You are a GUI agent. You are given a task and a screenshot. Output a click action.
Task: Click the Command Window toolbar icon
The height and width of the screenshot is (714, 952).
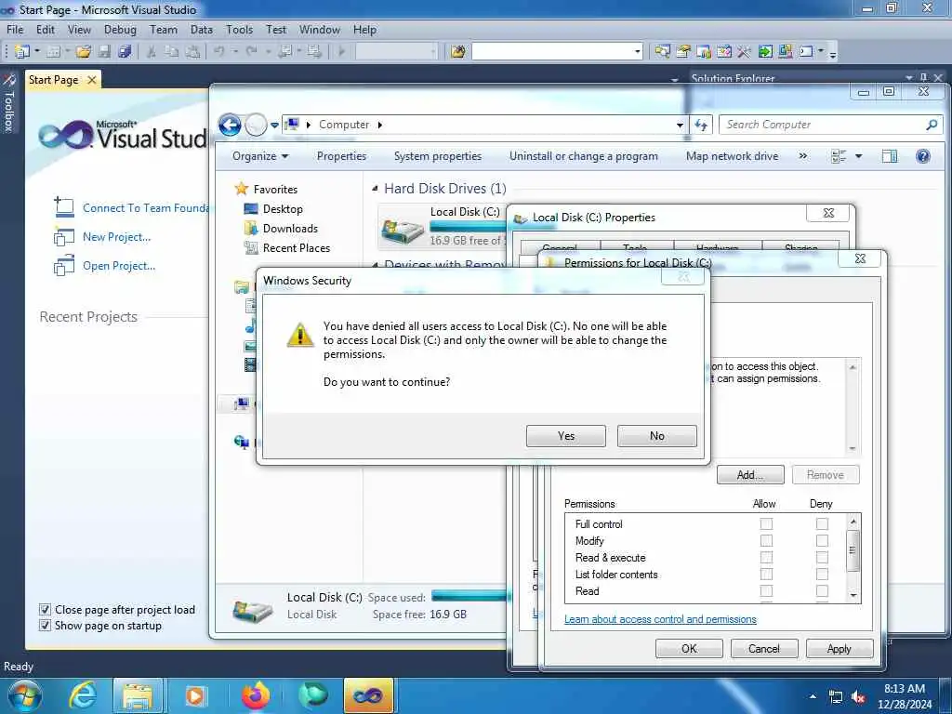[806, 52]
